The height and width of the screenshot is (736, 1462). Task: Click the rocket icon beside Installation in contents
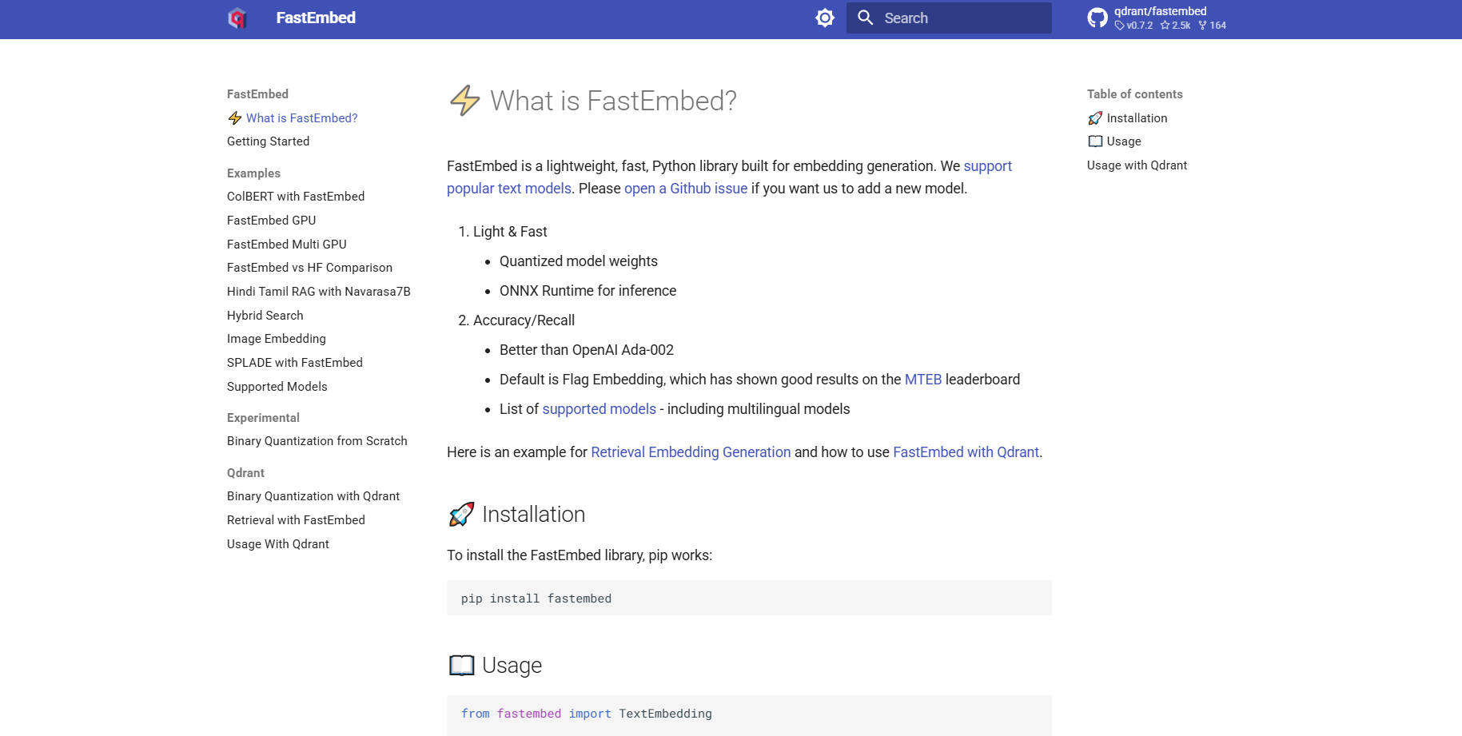point(1095,118)
